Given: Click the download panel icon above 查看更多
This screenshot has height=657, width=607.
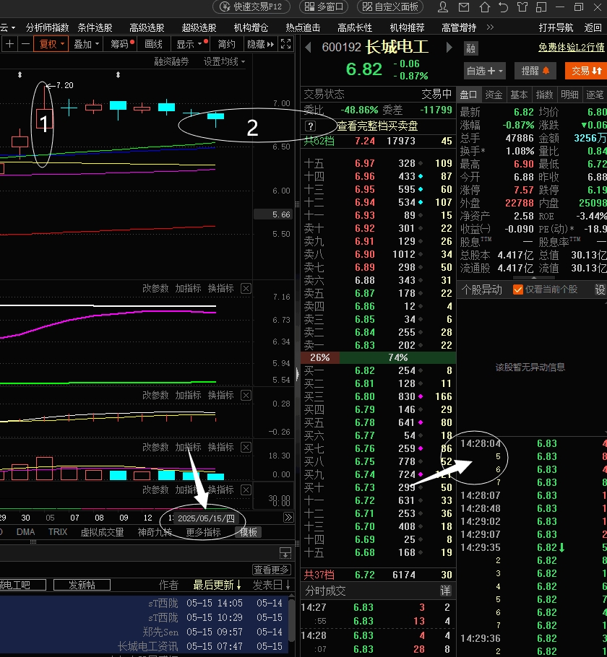Looking at the screenshot, I should click(285, 553).
